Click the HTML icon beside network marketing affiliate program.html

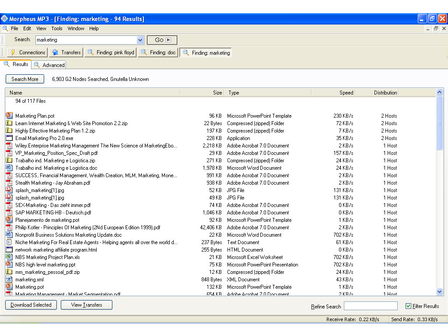click(9, 250)
